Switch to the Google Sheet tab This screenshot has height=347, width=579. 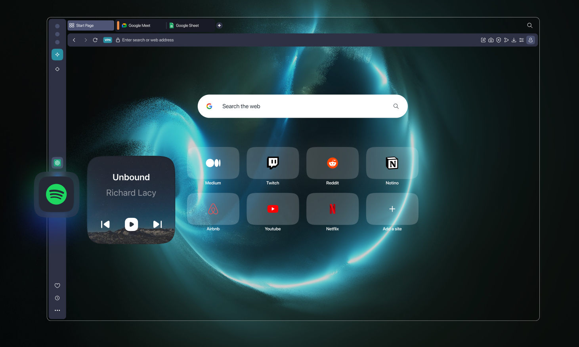pyautogui.click(x=187, y=25)
